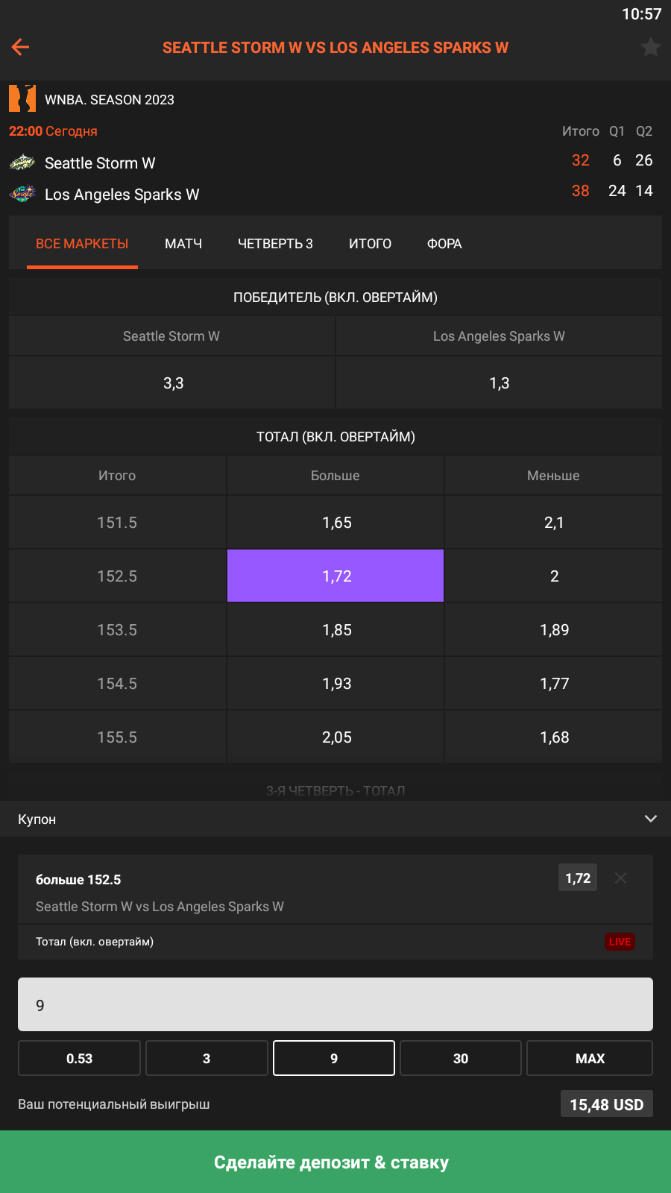Viewport: 671px width, 1193px height.
Task: Add match to favorites with star
Action: tap(650, 47)
